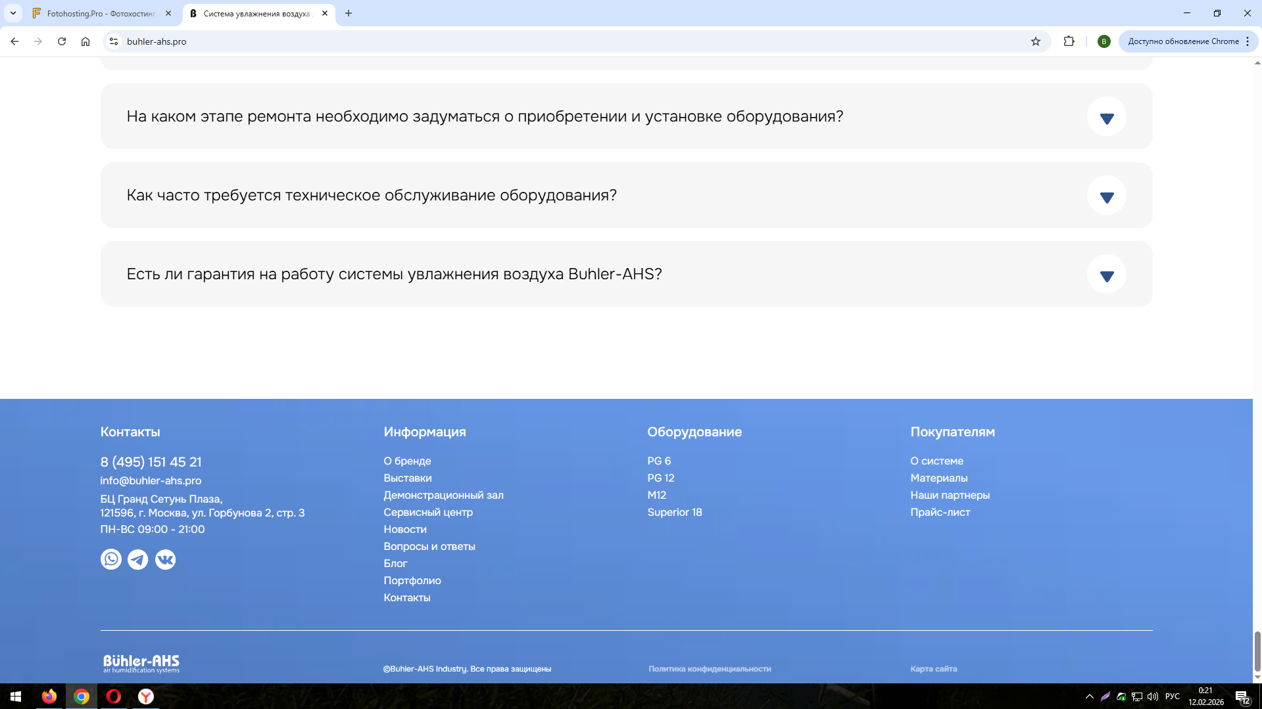Open Chrome extensions puzzle icon

(x=1069, y=41)
